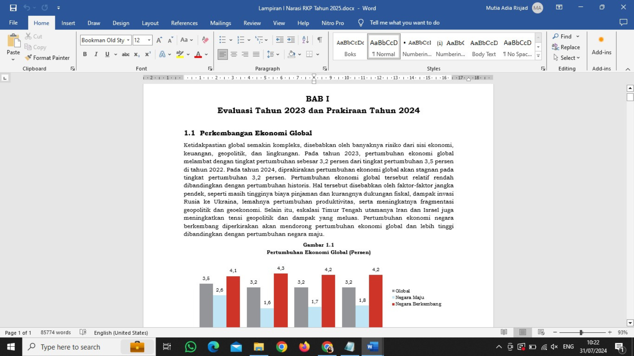Image resolution: width=634 pixels, height=356 pixels.
Task: Open bullets list dropdown arrow
Action: click(x=231, y=40)
